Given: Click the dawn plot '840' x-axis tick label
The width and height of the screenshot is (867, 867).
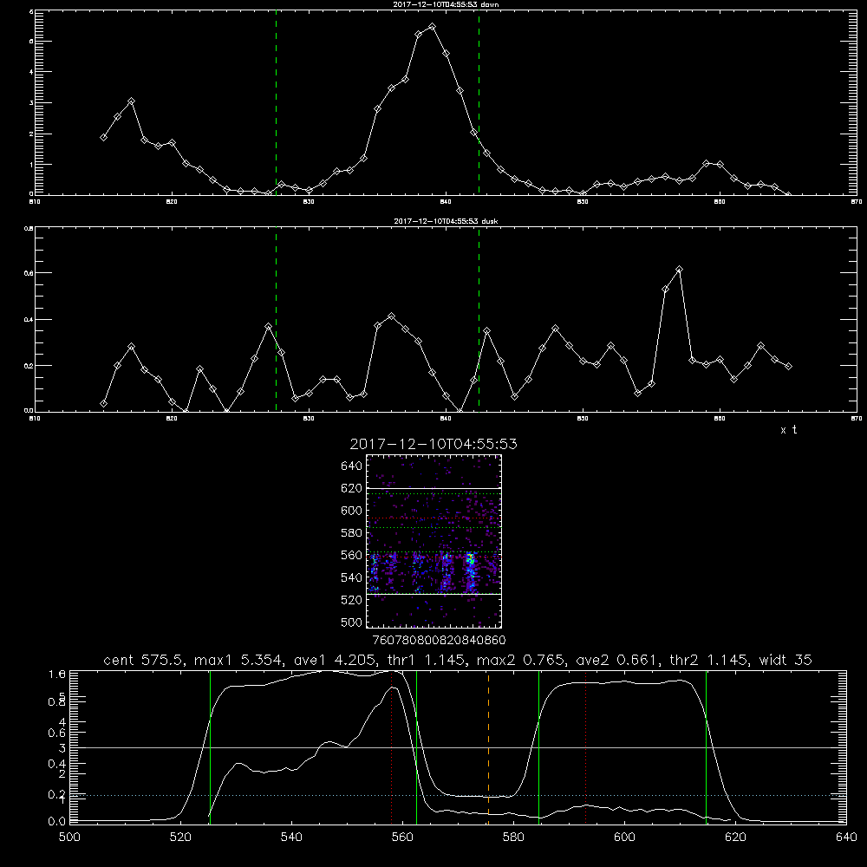Looking at the screenshot, I should point(446,202).
